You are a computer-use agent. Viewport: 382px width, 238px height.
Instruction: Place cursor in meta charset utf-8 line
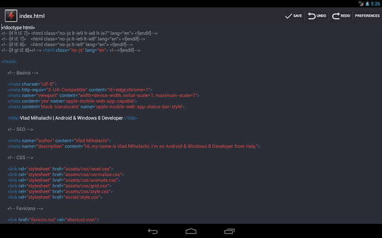click(x=32, y=84)
